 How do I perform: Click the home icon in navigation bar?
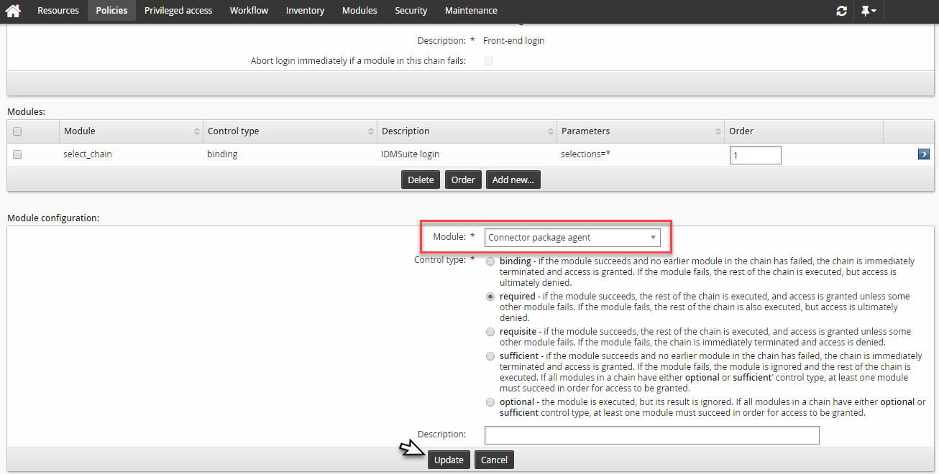tap(13, 11)
